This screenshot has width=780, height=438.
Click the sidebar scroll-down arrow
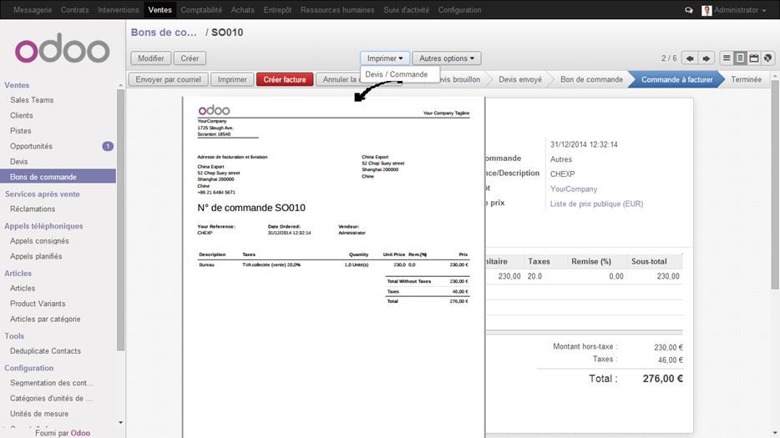[120, 423]
